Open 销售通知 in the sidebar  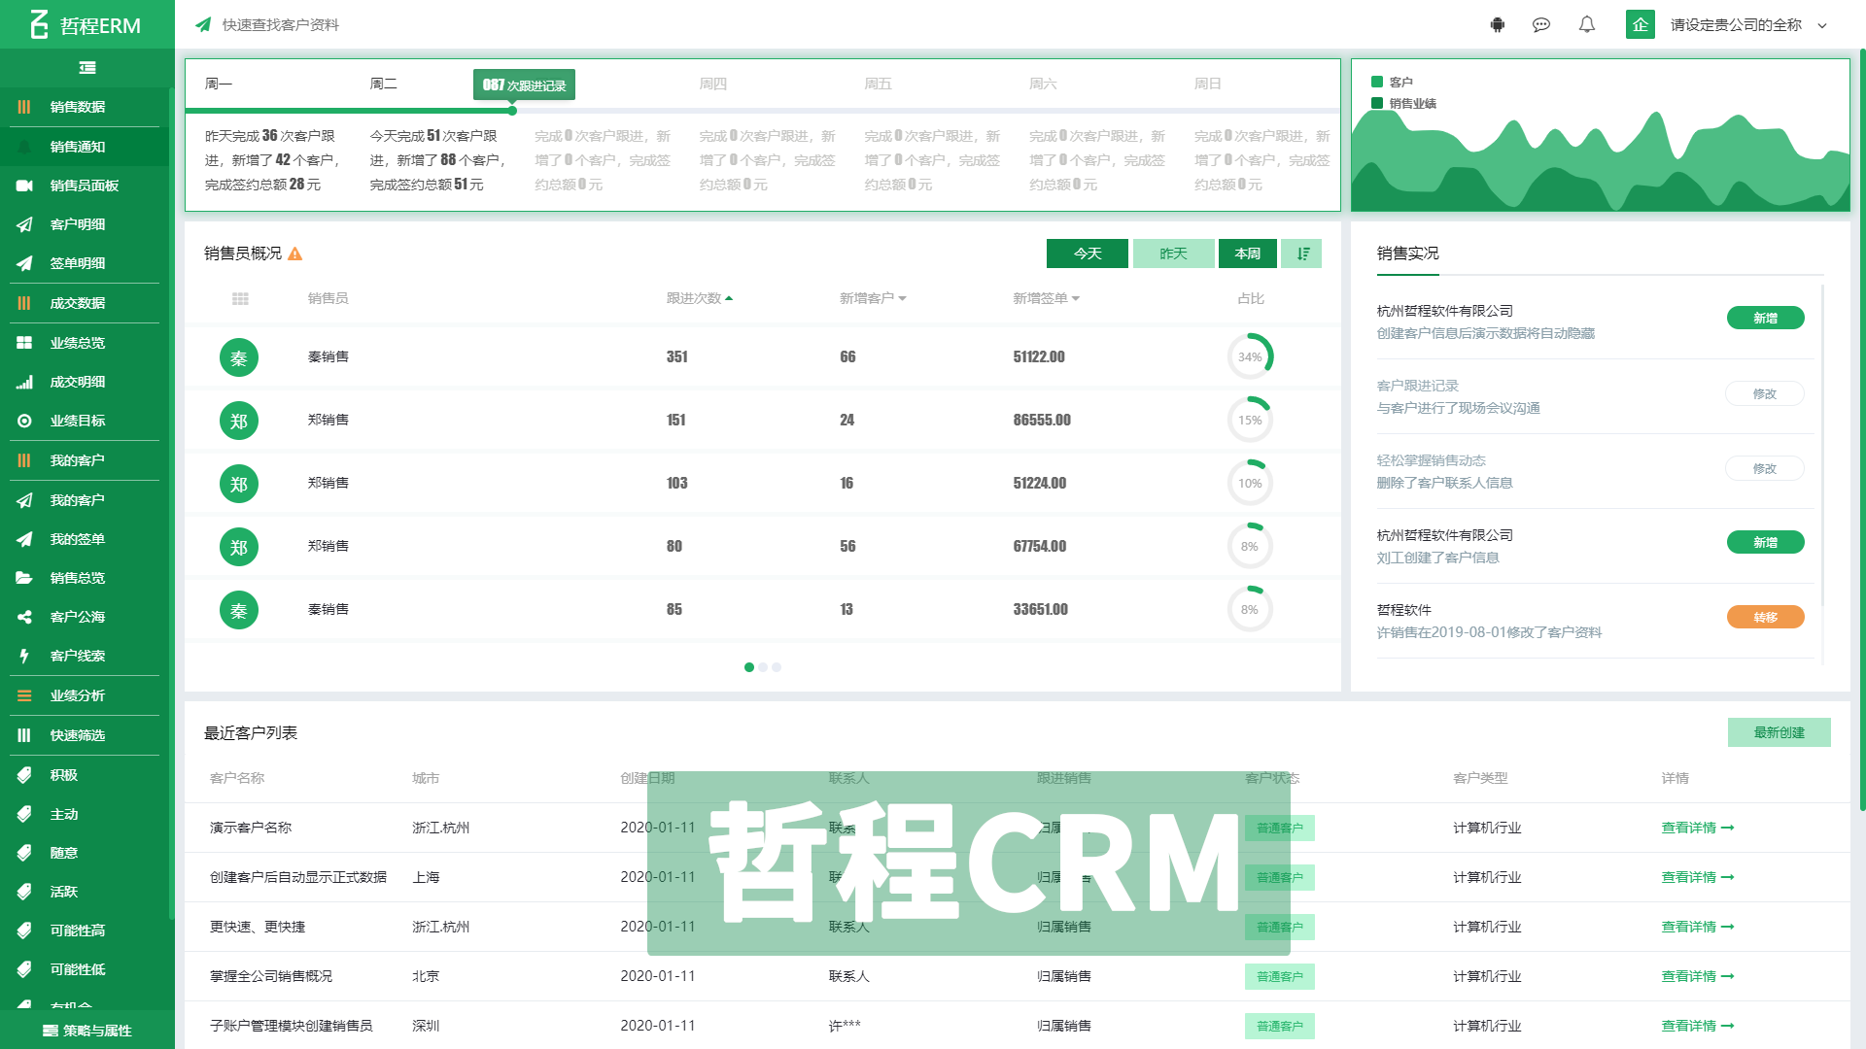click(x=86, y=147)
